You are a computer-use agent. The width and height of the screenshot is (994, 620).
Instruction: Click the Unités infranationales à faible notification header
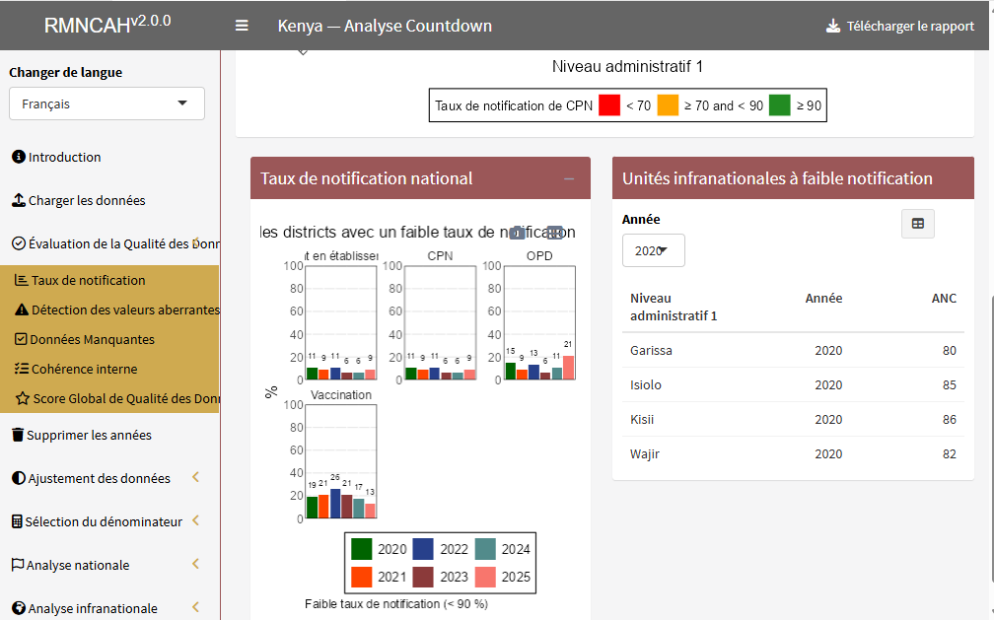[793, 178]
